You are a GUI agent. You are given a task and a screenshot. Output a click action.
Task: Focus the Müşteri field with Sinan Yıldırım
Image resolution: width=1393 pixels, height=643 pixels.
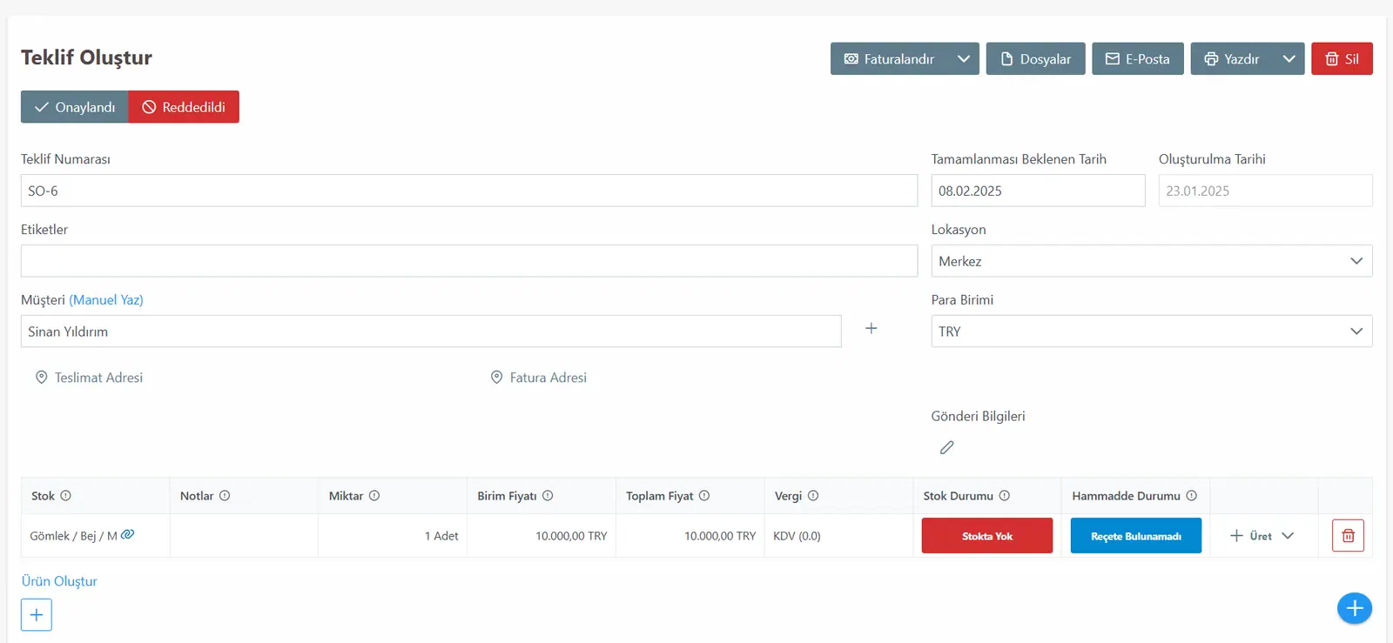click(431, 332)
